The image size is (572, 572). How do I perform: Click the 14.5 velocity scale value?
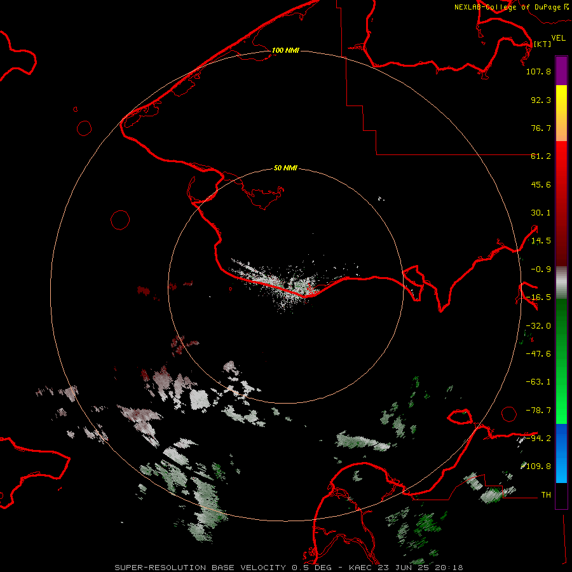(541, 241)
